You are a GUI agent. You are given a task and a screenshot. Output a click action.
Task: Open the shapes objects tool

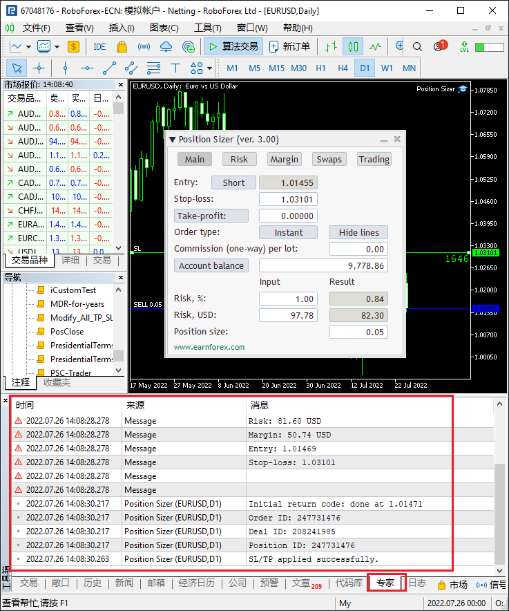[x=197, y=68]
